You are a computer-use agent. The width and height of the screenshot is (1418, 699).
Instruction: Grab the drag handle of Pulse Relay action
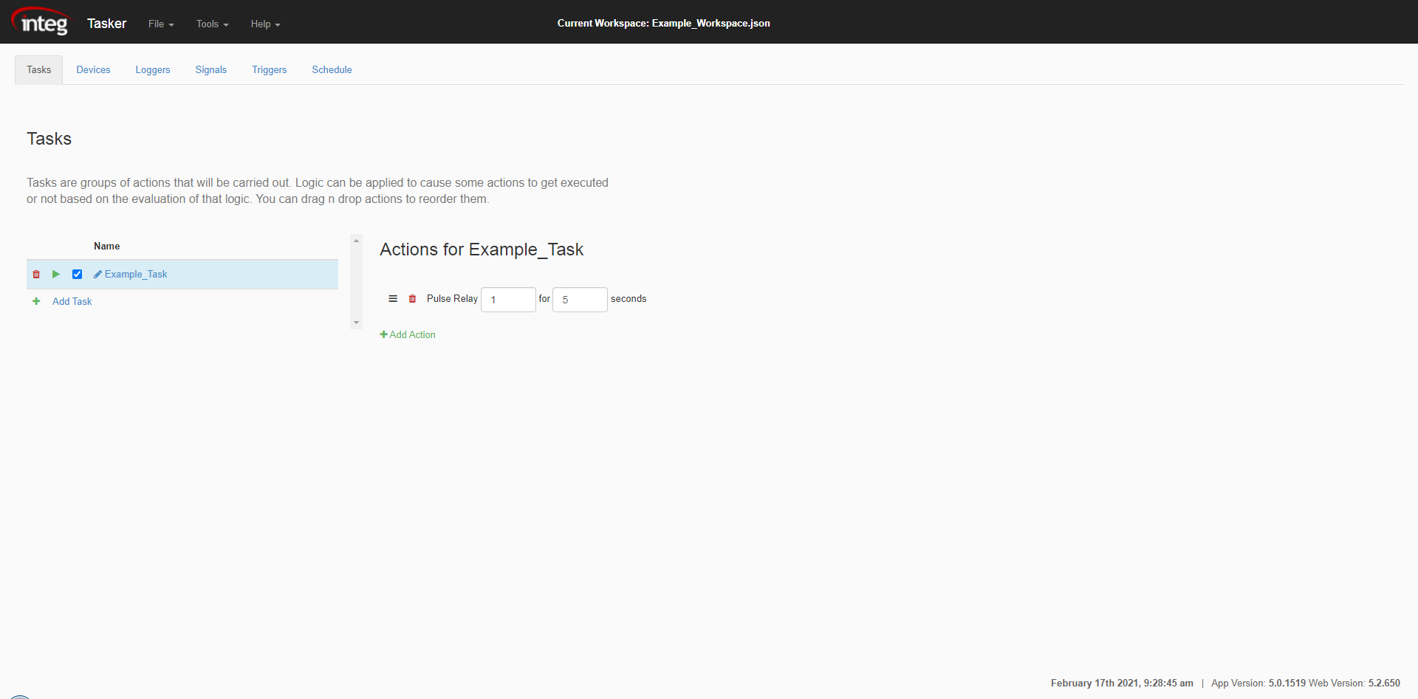point(393,299)
